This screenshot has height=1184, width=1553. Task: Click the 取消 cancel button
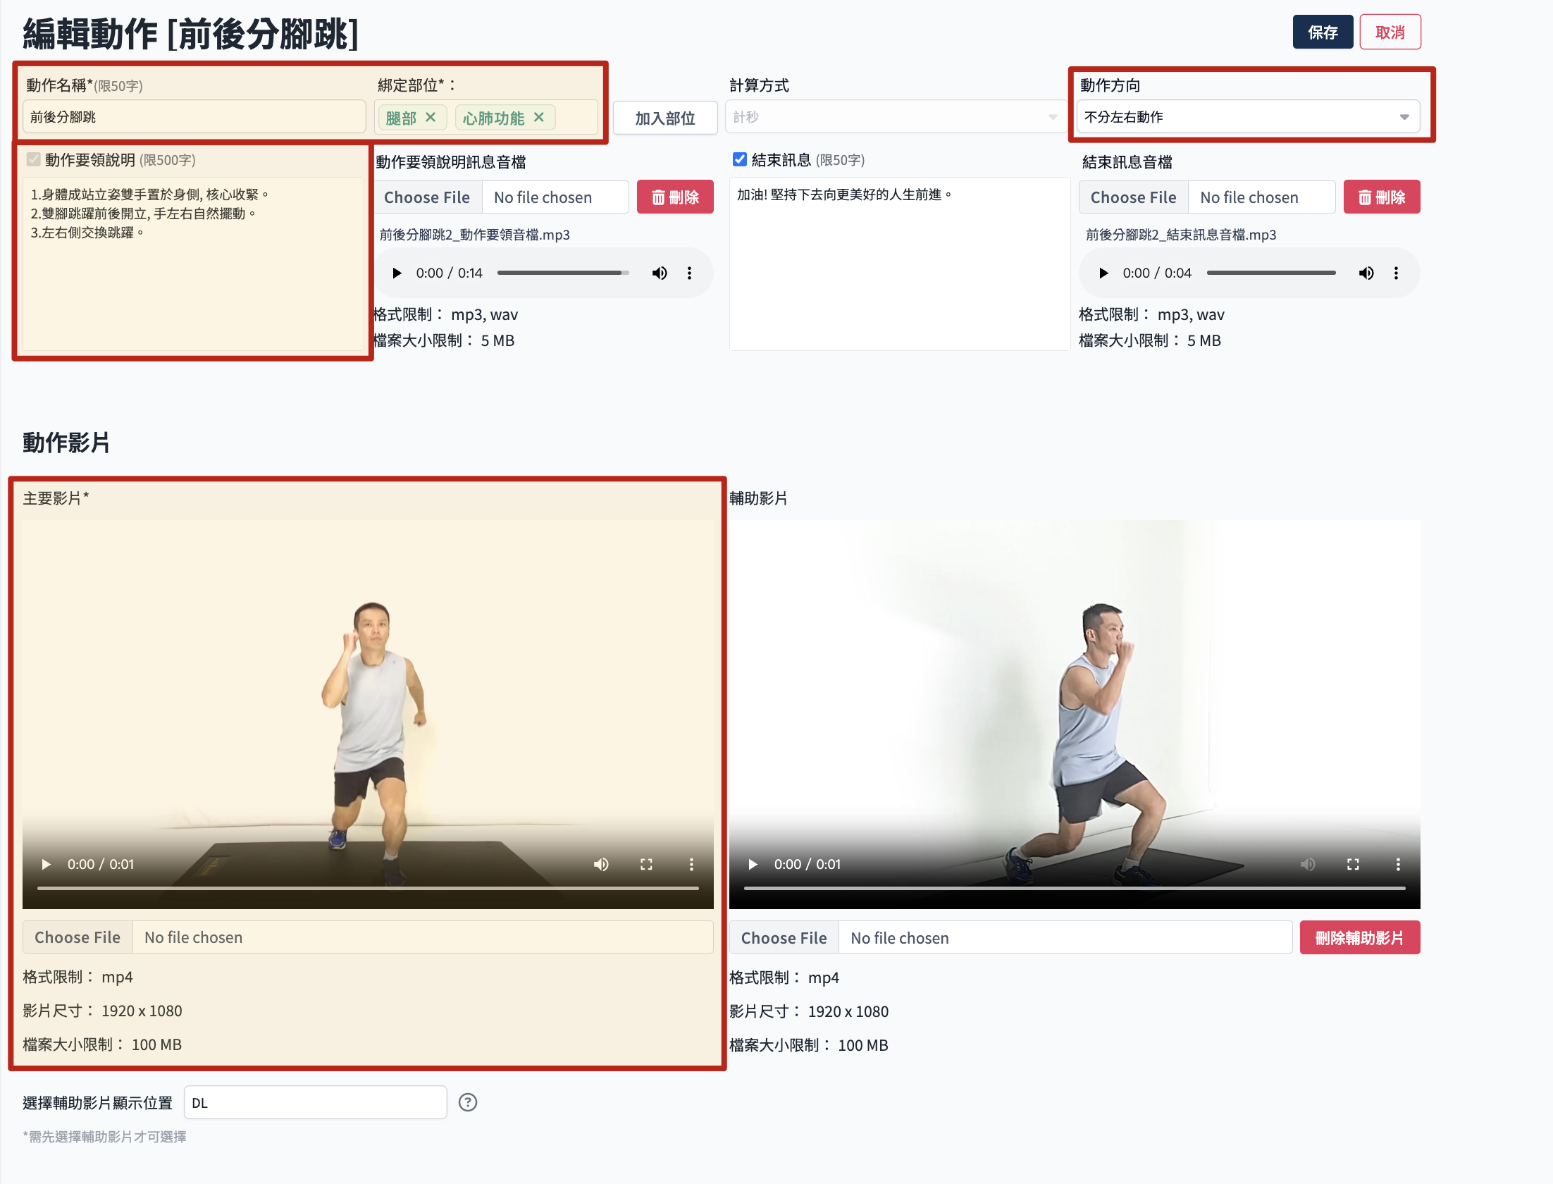pyautogui.click(x=1390, y=32)
